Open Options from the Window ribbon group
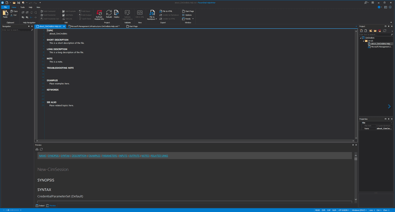395x212 pixels. pyautogui.click(x=187, y=15)
